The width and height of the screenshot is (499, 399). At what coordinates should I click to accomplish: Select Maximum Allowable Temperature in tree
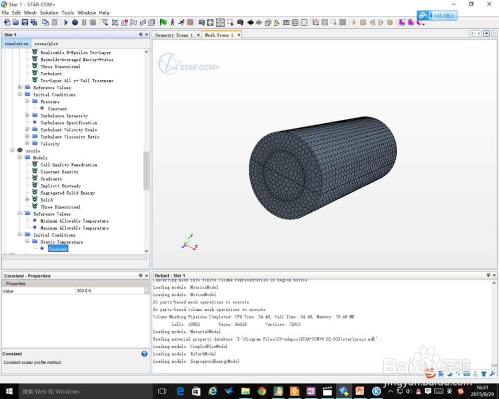click(x=74, y=228)
